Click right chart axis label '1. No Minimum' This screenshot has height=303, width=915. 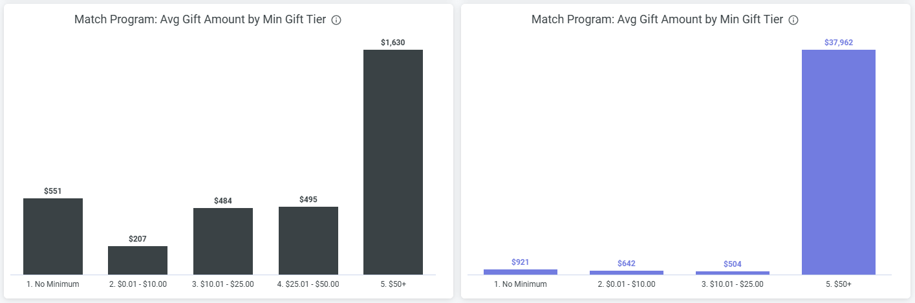(521, 284)
